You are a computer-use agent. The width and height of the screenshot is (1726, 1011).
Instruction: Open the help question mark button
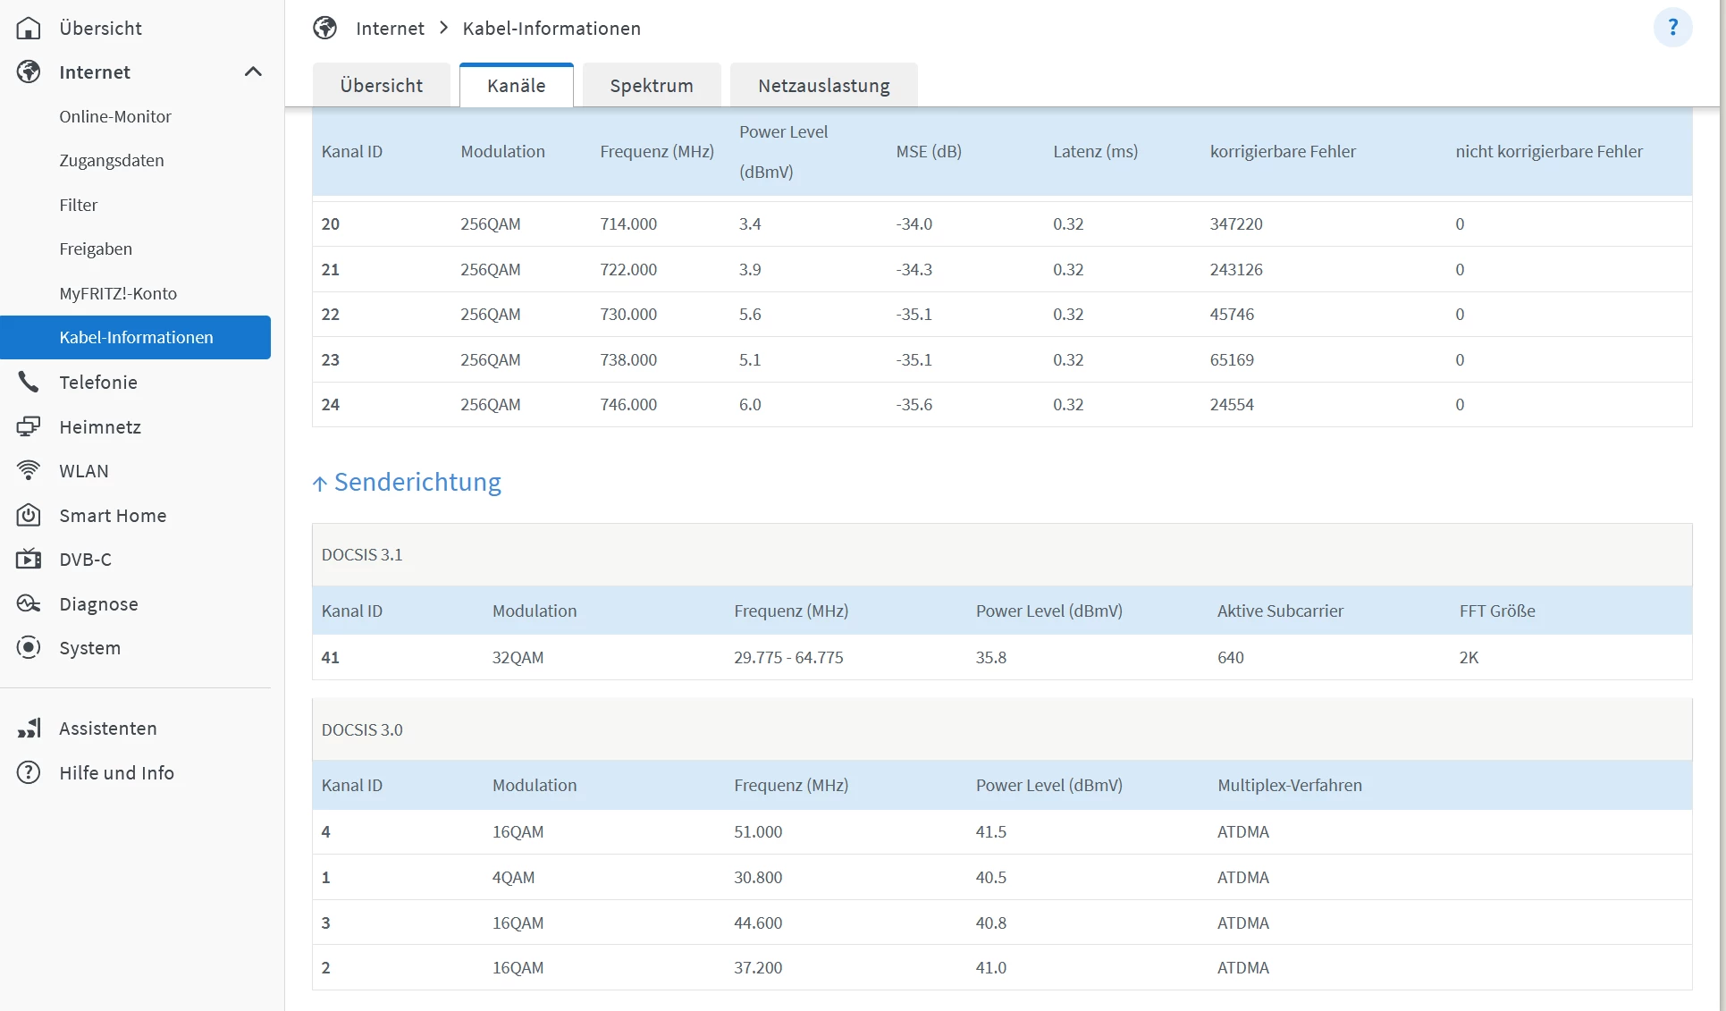click(1672, 28)
